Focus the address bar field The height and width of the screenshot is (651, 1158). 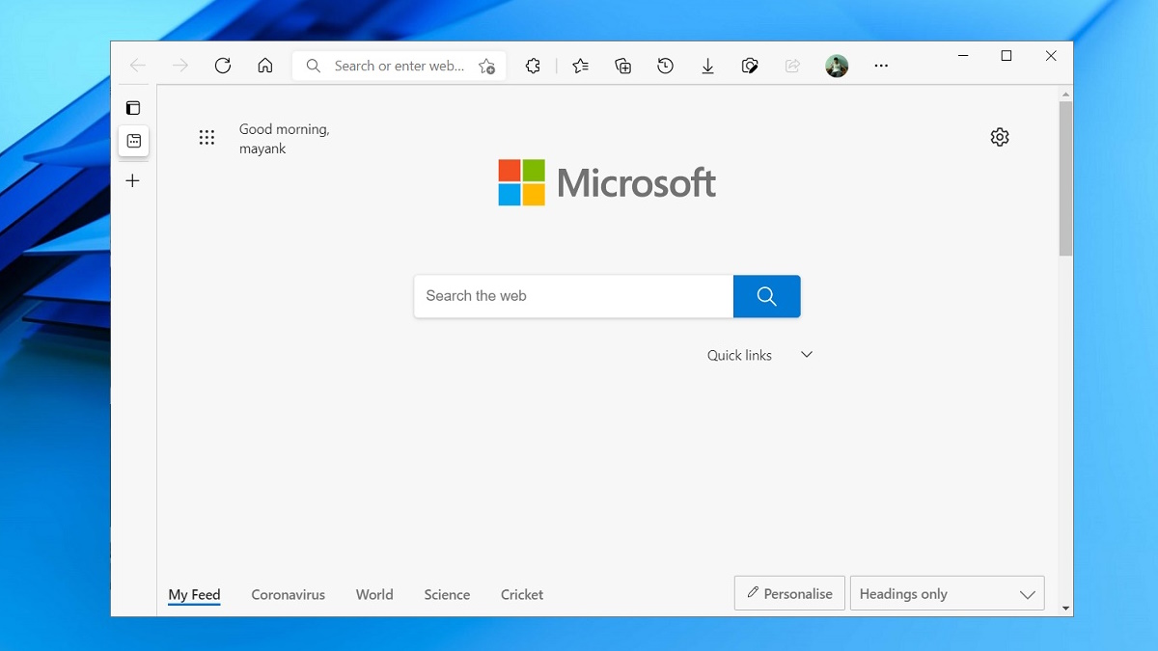pos(399,66)
